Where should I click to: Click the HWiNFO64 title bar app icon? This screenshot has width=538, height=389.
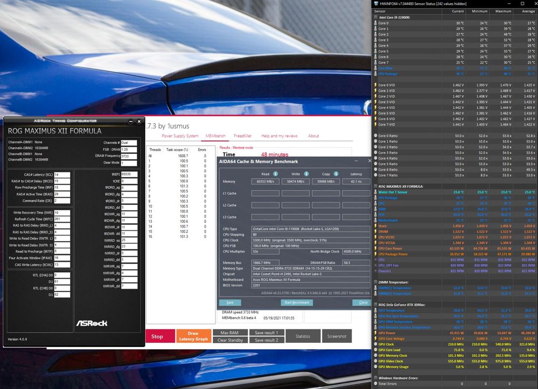pyautogui.click(x=376, y=3)
